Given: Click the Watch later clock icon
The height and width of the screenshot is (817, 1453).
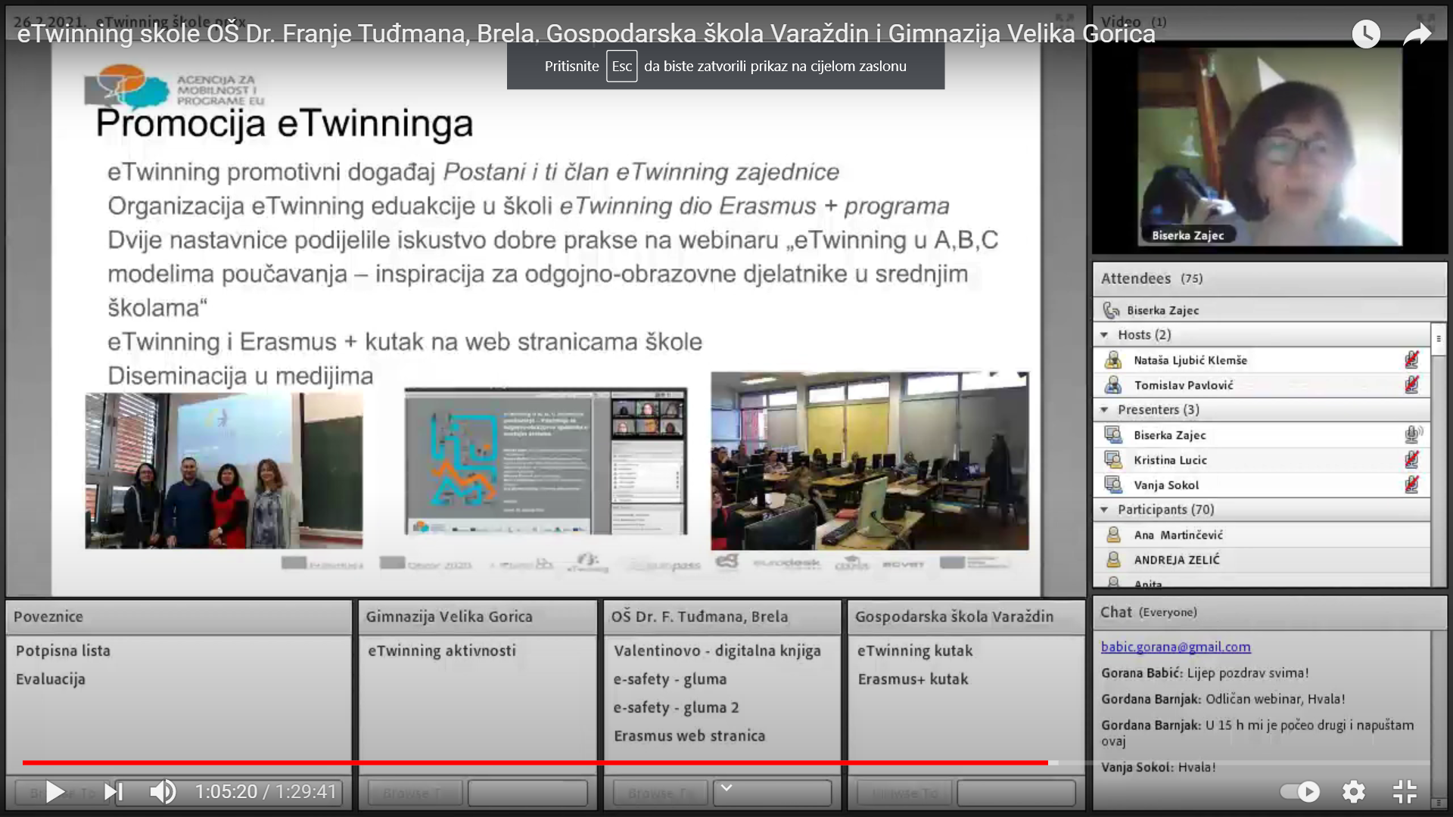Looking at the screenshot, I should pyautogui.click(x=1366, y=34).
